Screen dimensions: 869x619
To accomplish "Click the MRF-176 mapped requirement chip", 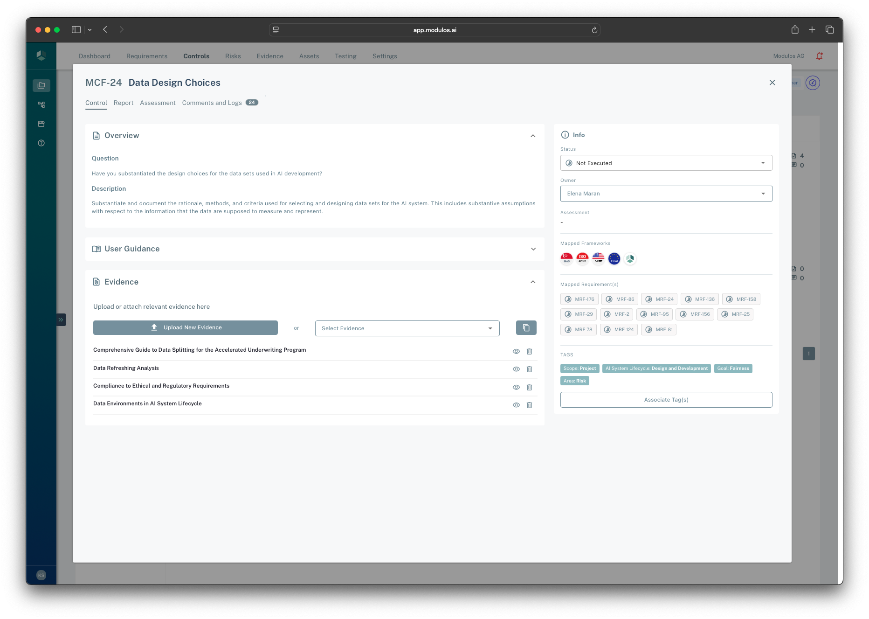I will point(579,299).
